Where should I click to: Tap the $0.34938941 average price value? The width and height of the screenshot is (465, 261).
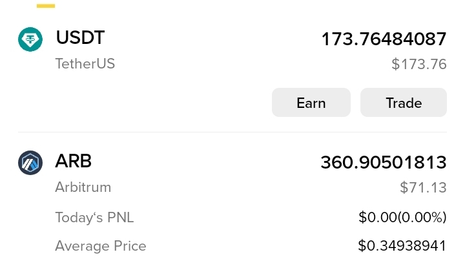tap(402, 246)
